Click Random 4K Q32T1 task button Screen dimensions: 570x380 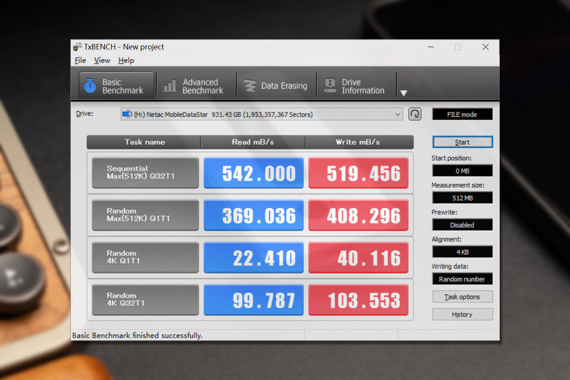tap(146, 299)
